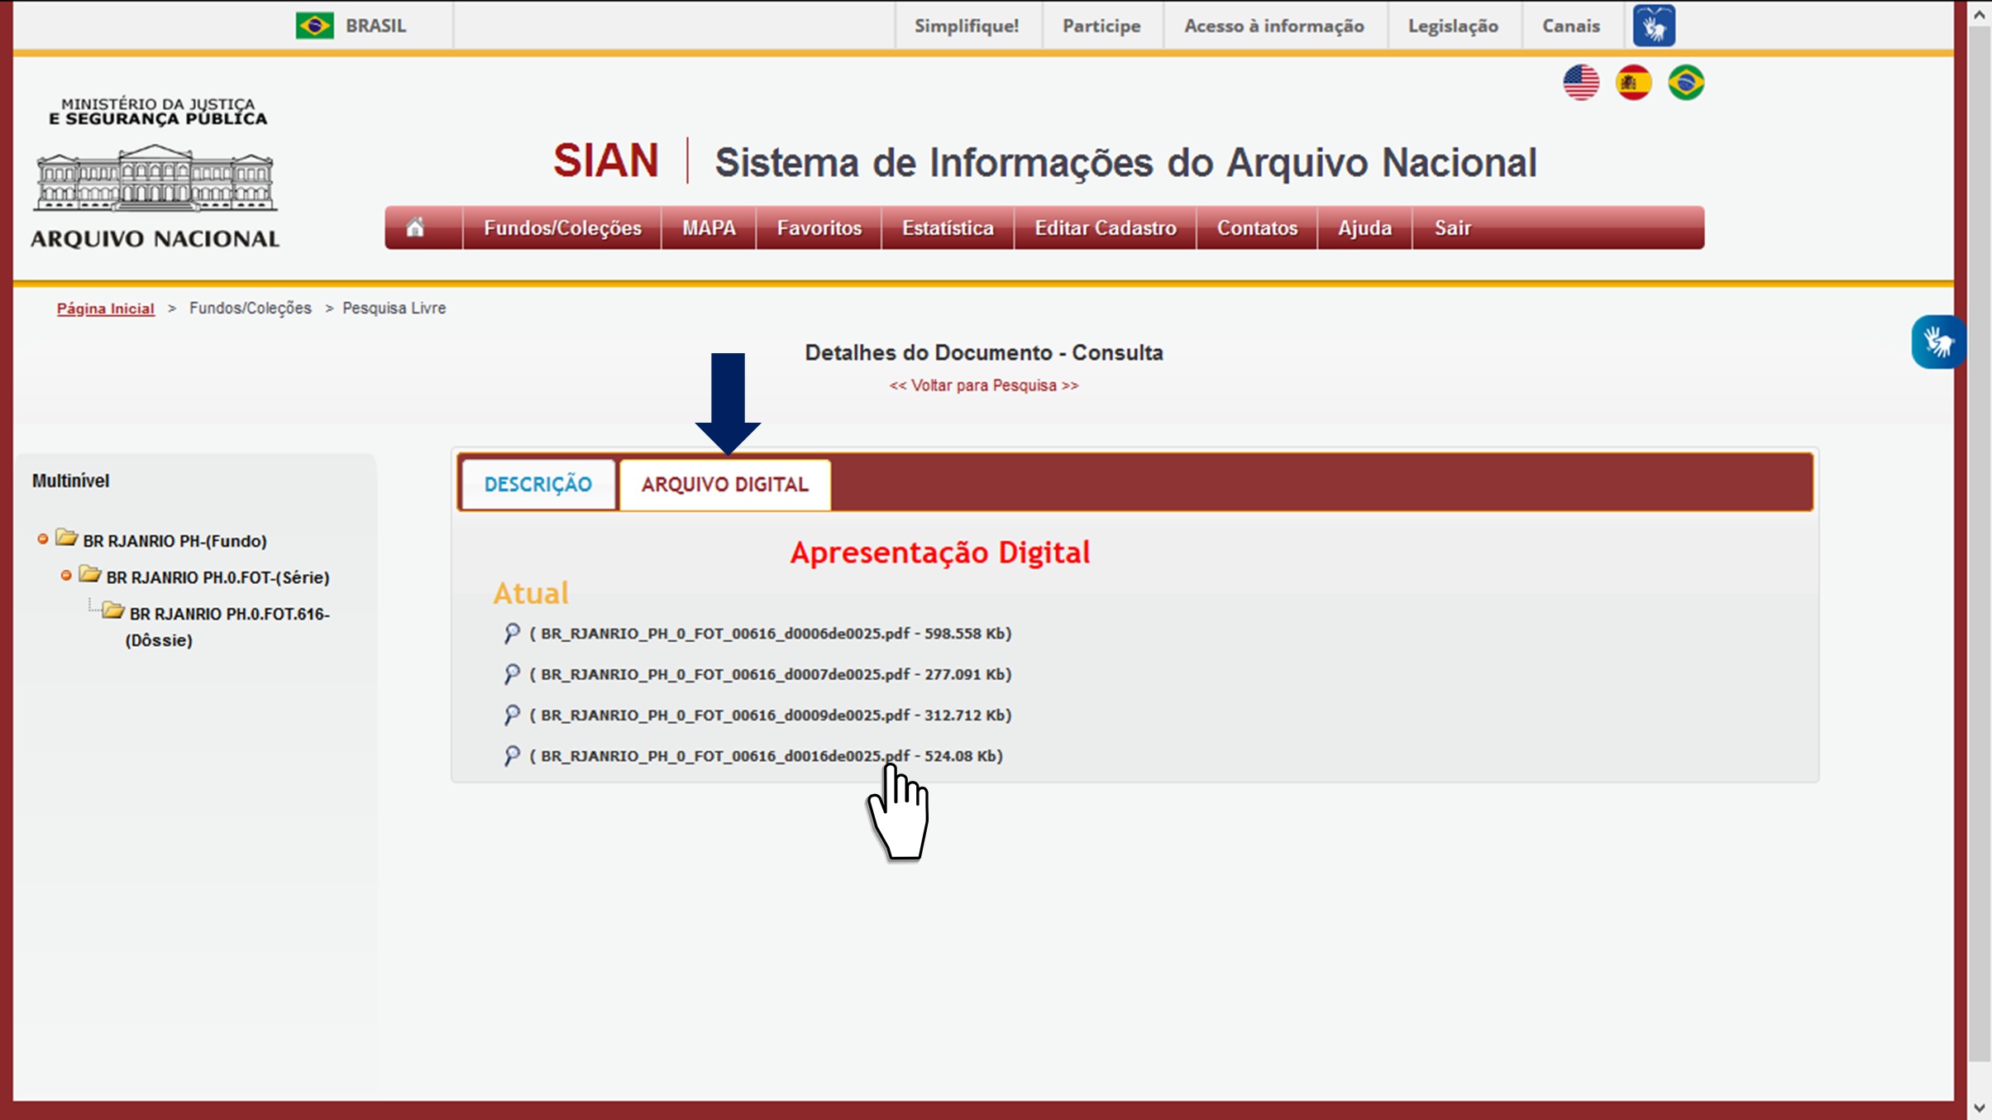Click the scrollbar down arrow

click(1978, 1108)
